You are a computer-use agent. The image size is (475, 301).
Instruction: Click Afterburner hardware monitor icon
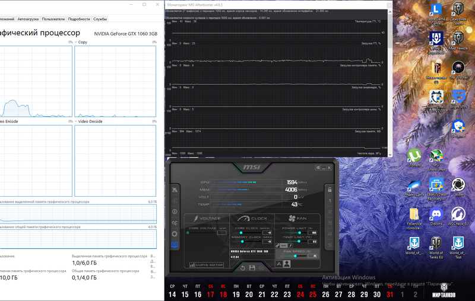point(175,245)
